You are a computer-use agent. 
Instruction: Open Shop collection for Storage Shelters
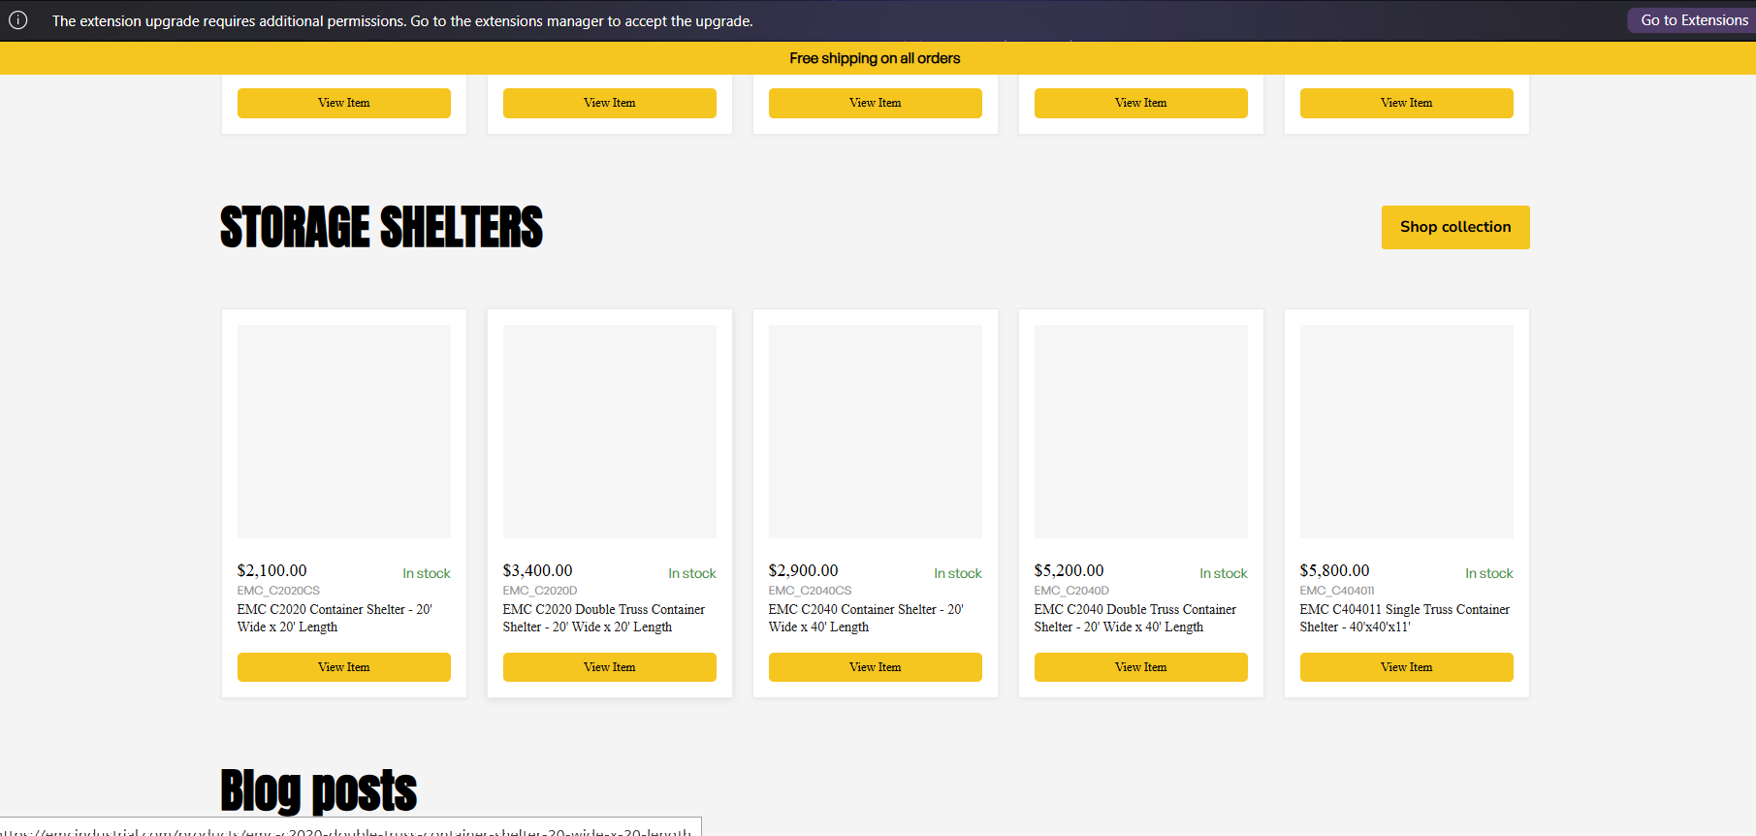(1455, 227)
